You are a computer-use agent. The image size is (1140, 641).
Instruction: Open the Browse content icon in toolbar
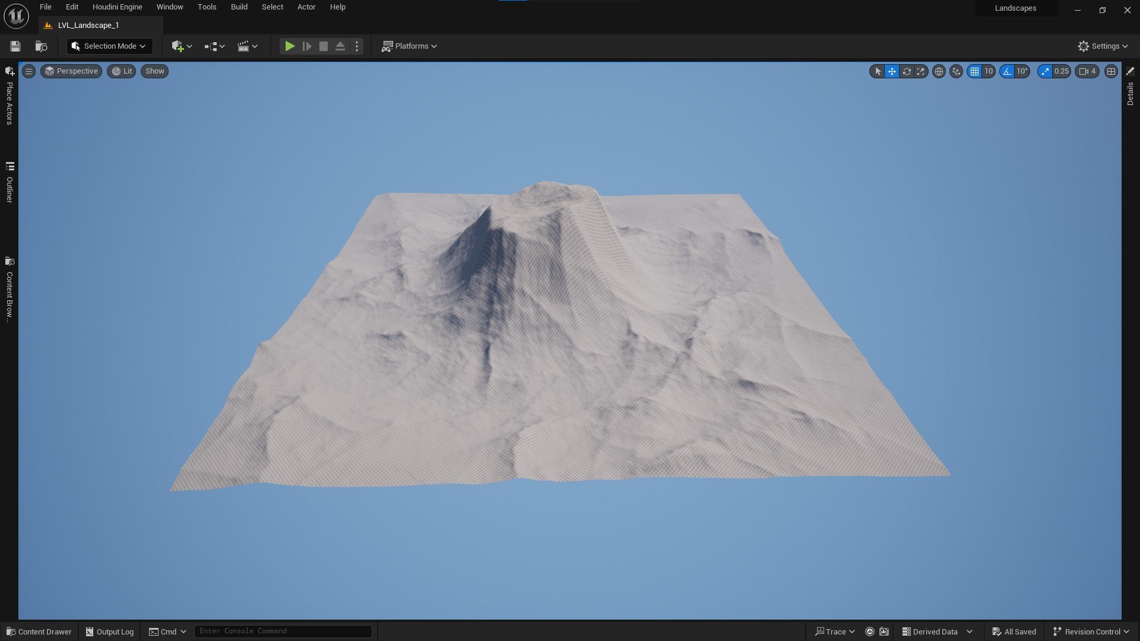click(x=41, y=46)
